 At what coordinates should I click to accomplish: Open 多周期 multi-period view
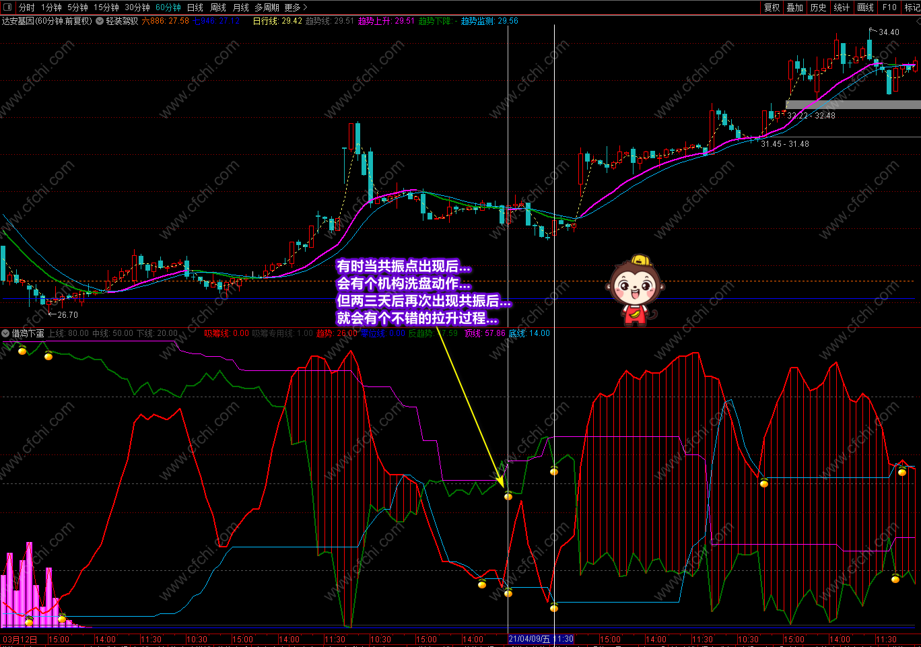pos(267,7)
